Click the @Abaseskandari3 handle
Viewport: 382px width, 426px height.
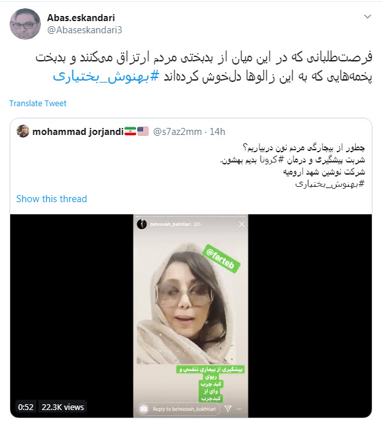(85, 30)
